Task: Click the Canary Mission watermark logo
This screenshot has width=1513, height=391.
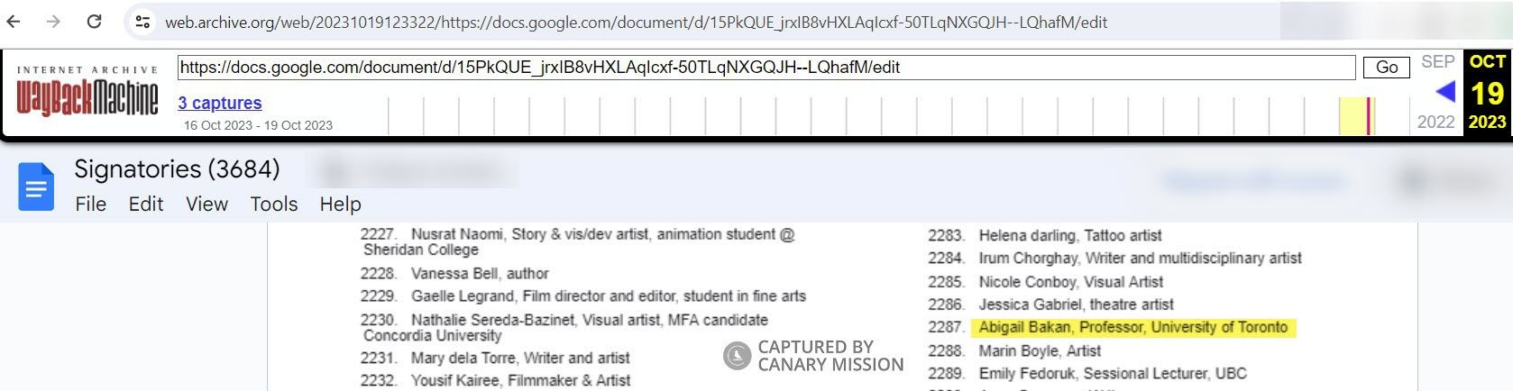Action: coord(737,356)
